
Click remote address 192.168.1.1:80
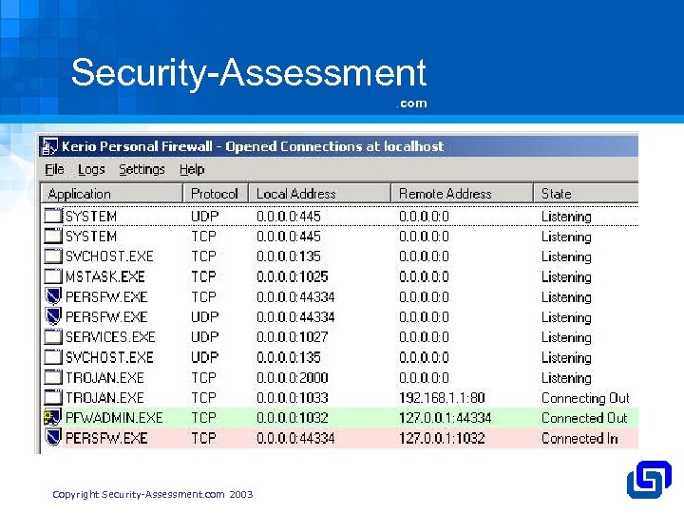(x=442, y=398)
